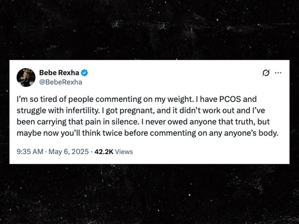The width and height of the screenshot is (299, 224).
Task: Click the Views label
Action: pyautogui.click(x=124, y=152)
